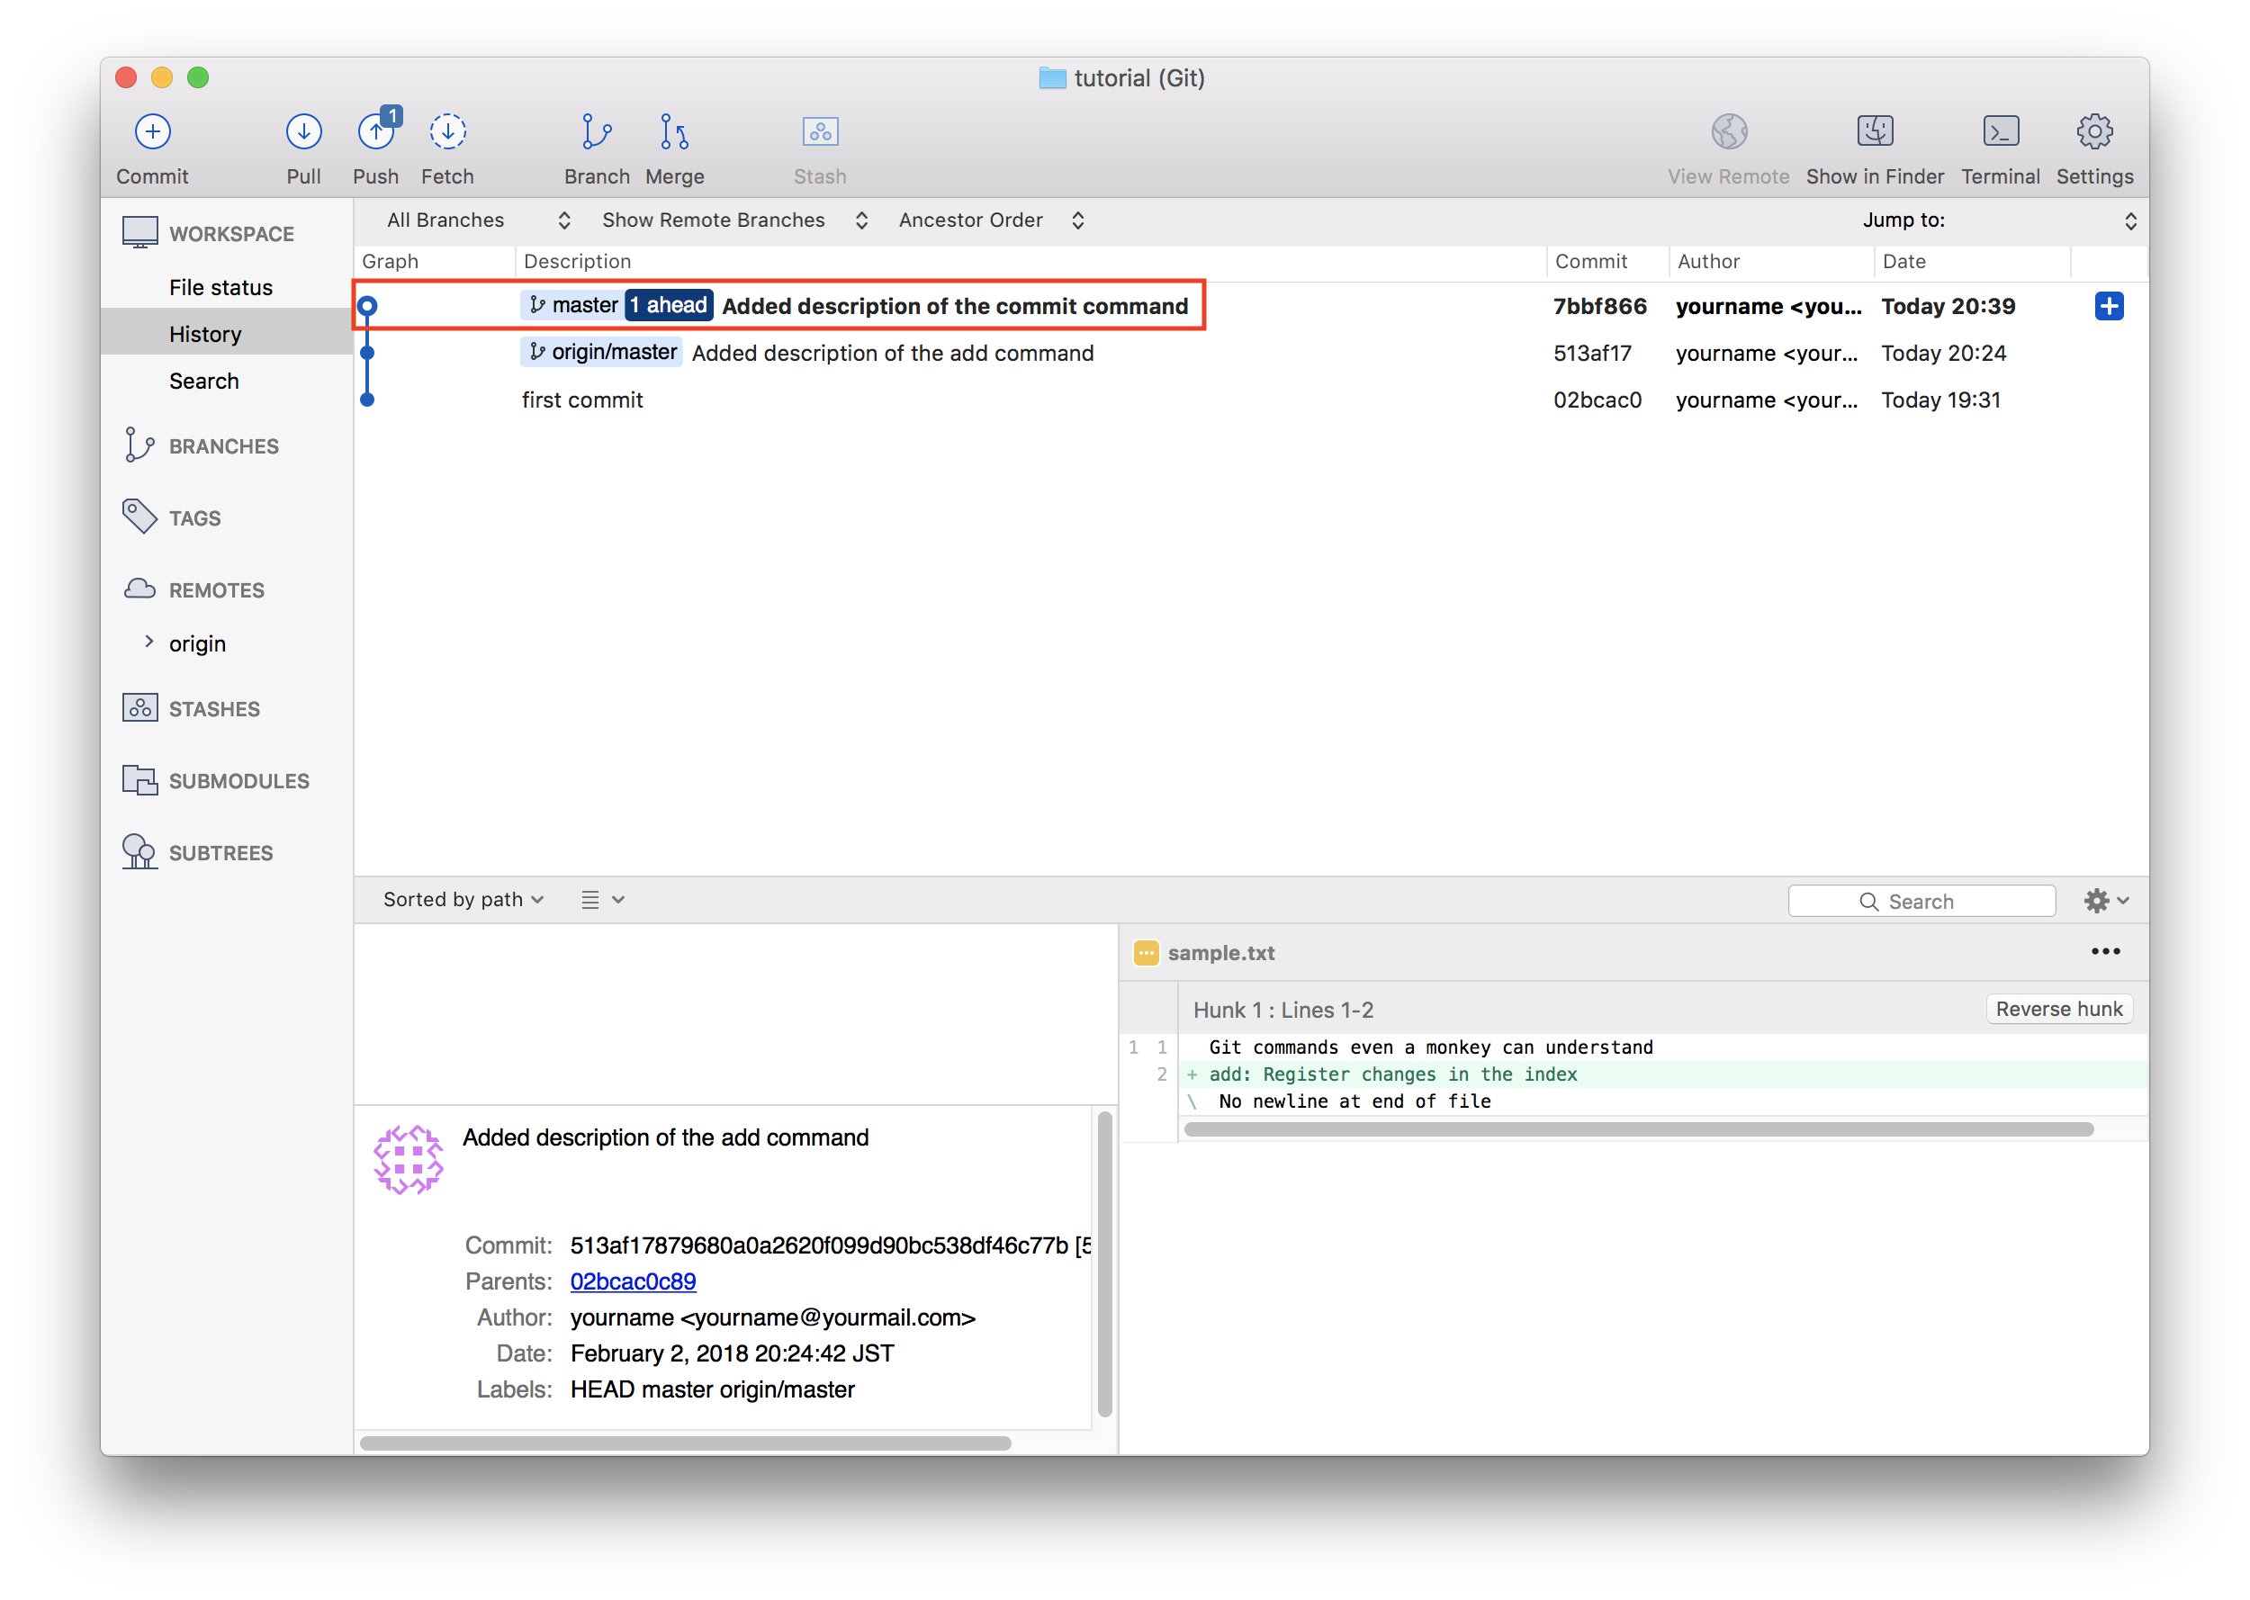Click the Fetch toolbar icon
The image size is (2250, 1600).
point(447,132)
